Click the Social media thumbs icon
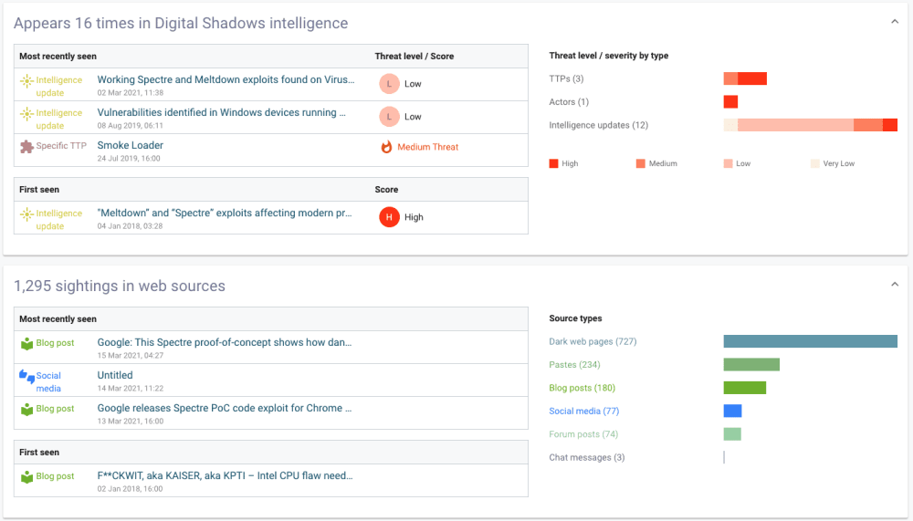Viewport: 913px width, 521px height. pos(26,377)
